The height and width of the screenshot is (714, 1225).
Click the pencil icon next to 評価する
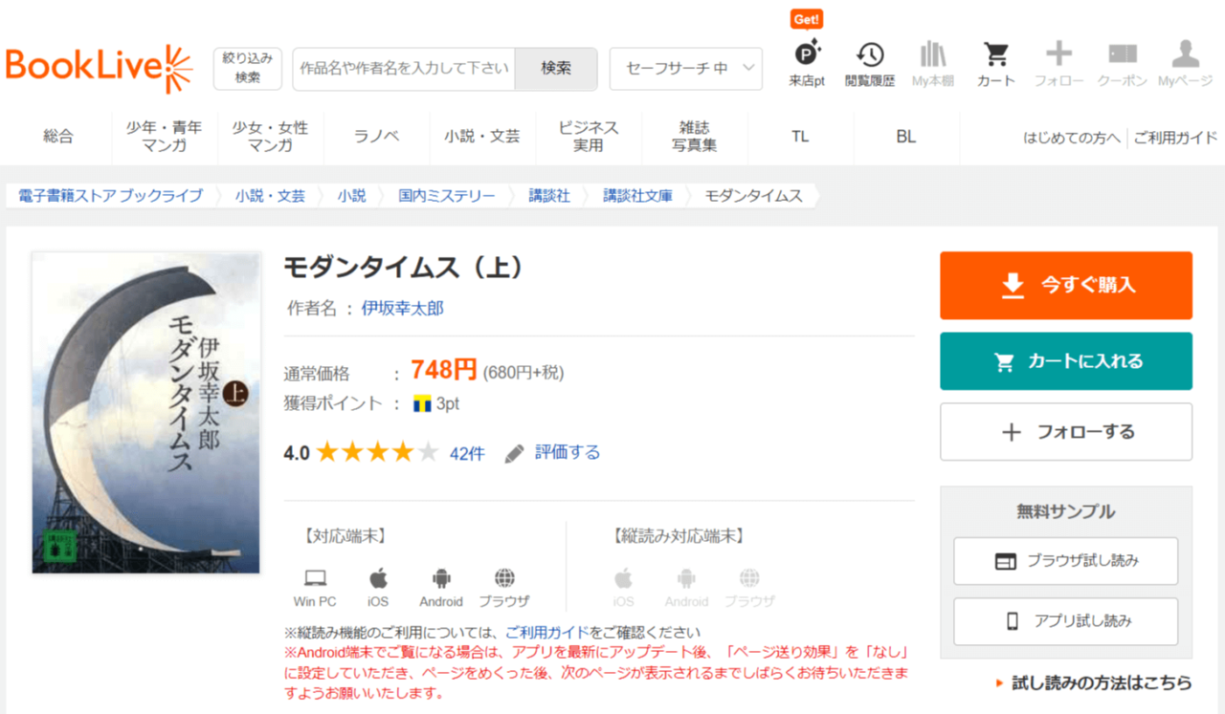(515, 453)
